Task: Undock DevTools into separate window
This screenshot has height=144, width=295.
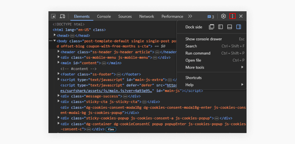Action: [211, 27]
